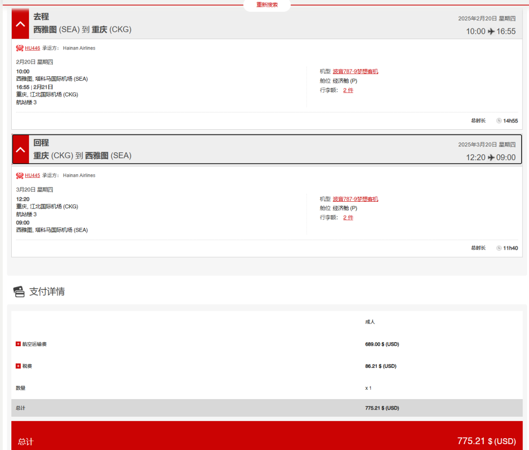The image size is (529, 450).
Task: Click date 2025年2月20日 星期四
Action: (x=486, y=18)
